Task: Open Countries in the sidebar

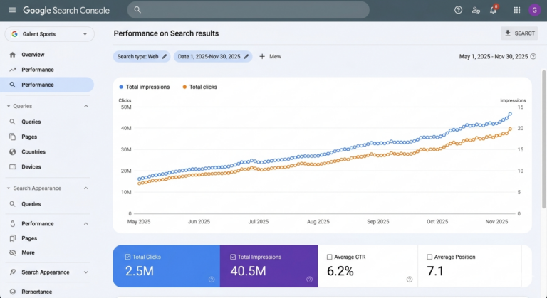Action: click(33, 152)
